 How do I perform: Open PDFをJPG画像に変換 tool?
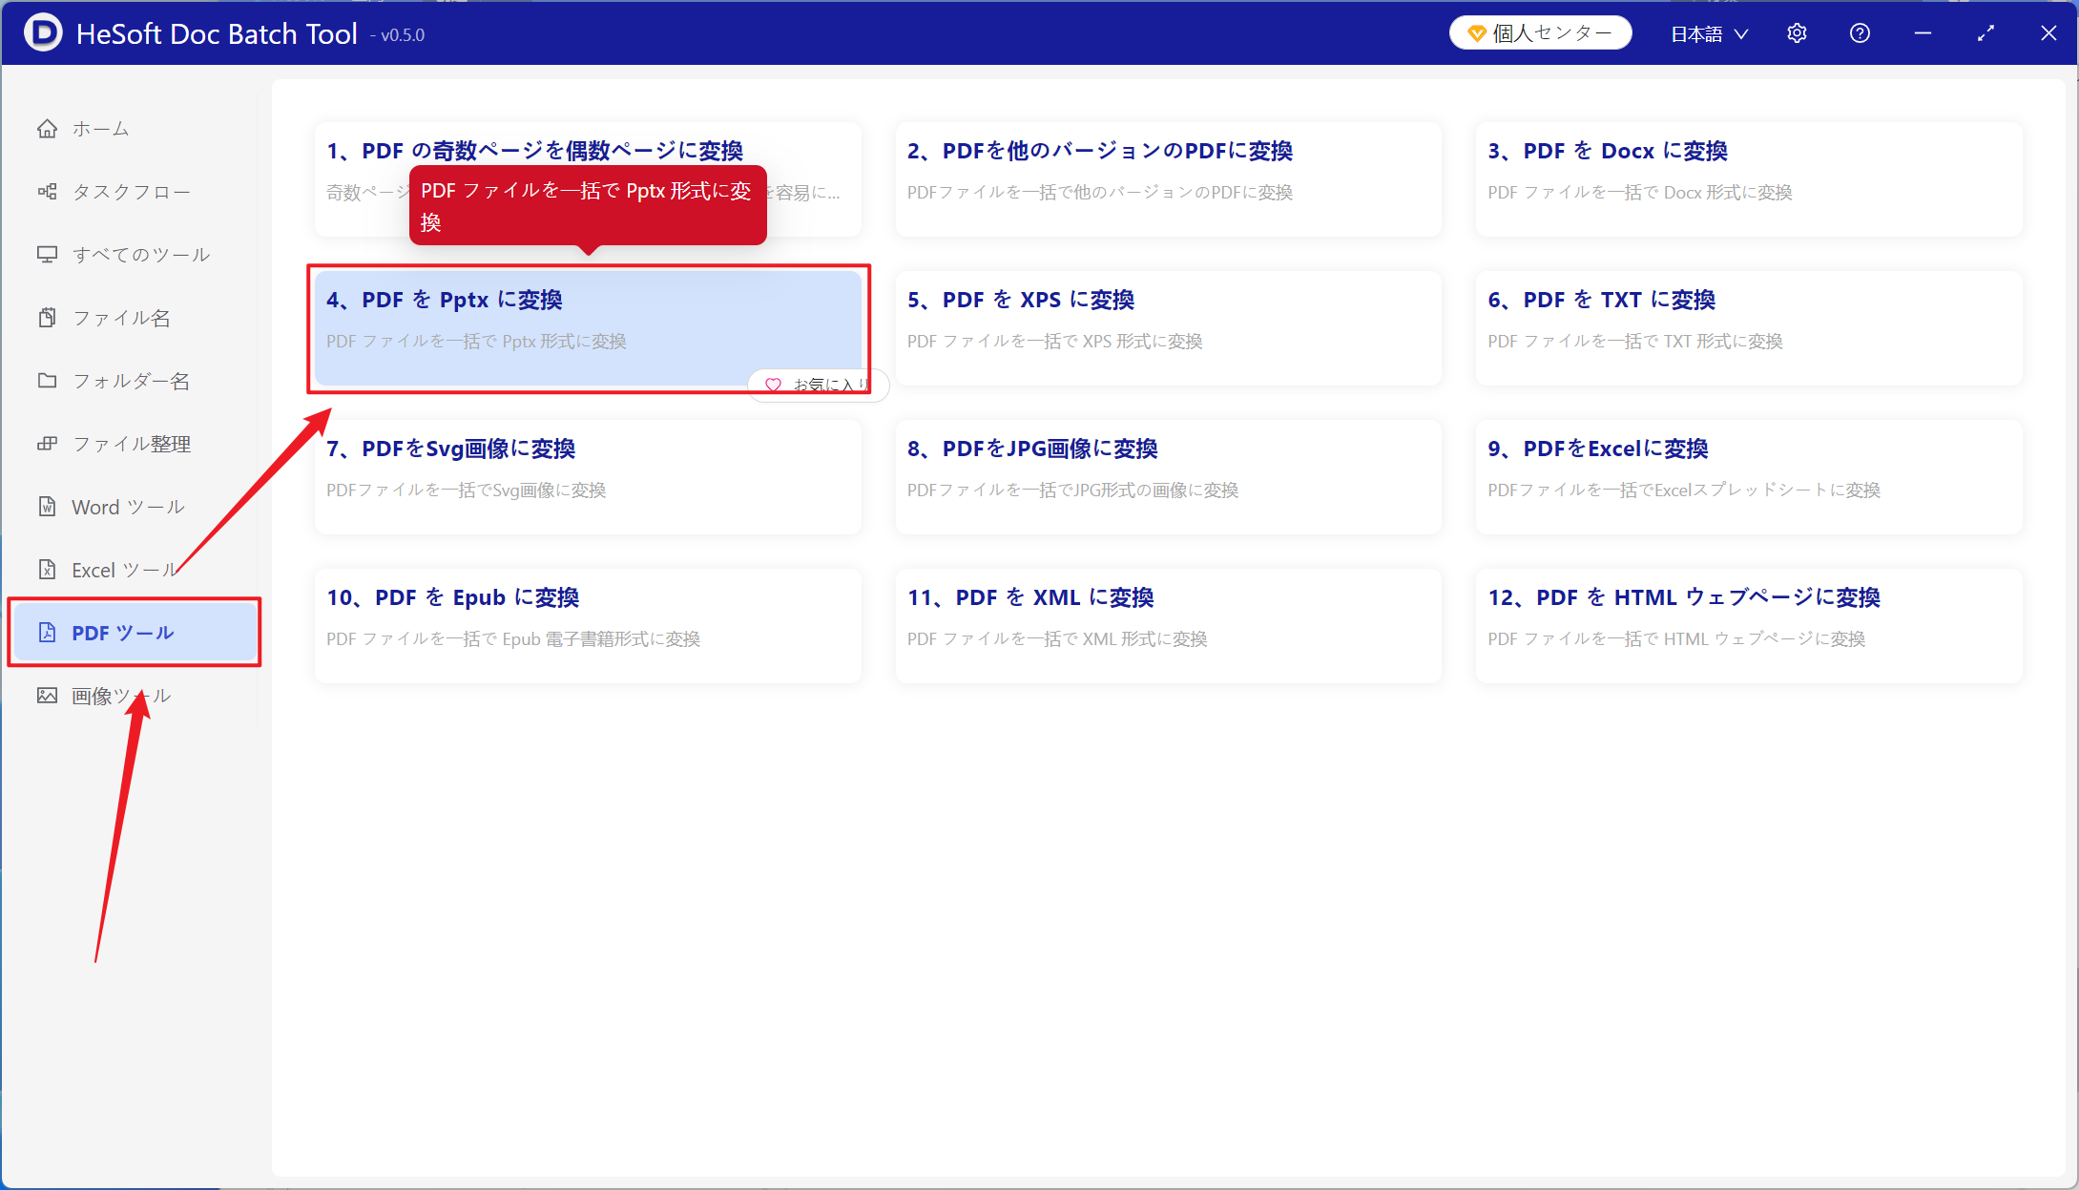pyautogui.click(x=1168, y=477)
